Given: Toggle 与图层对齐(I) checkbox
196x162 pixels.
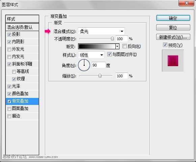Looking at the screenshot, I should coord(109,54).
